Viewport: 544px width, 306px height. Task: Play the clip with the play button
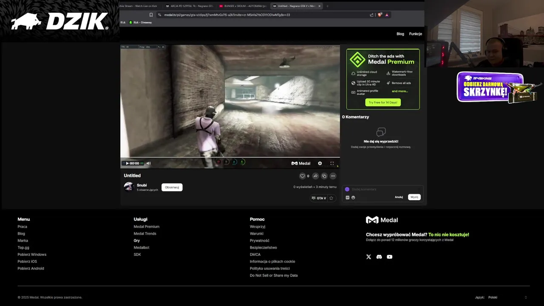[127, 163]
